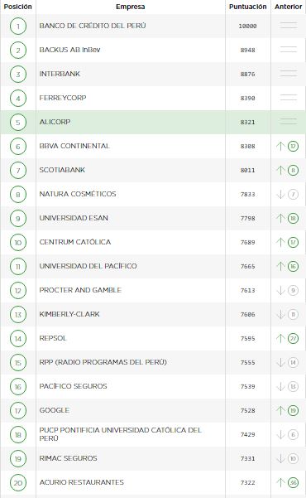Click the down arrow beside NATURA COSMÉTICOS
Screen dimensions: 306x498
280,194
